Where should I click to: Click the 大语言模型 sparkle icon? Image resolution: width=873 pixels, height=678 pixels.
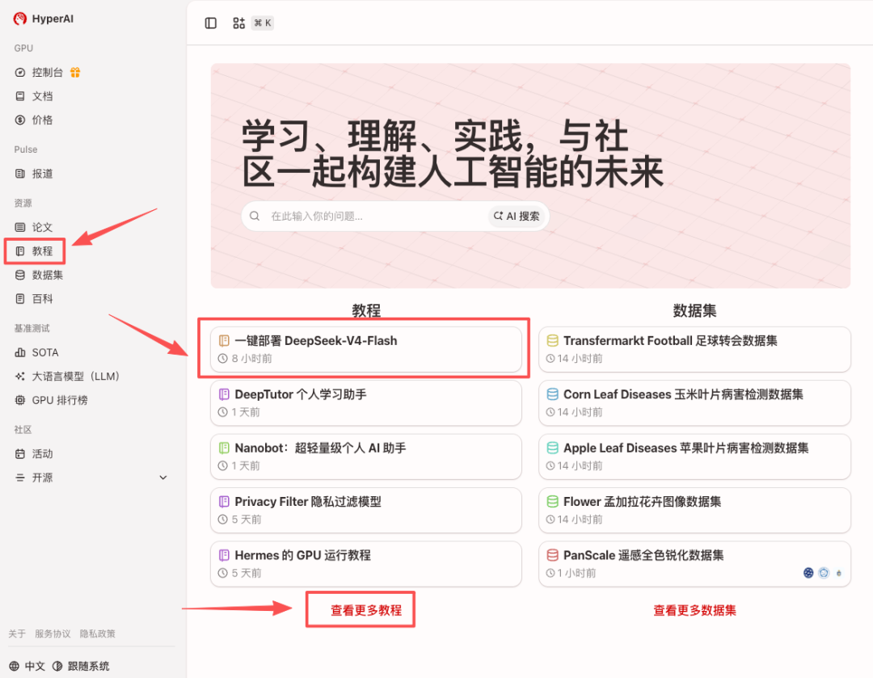click(x=20, y=377)
